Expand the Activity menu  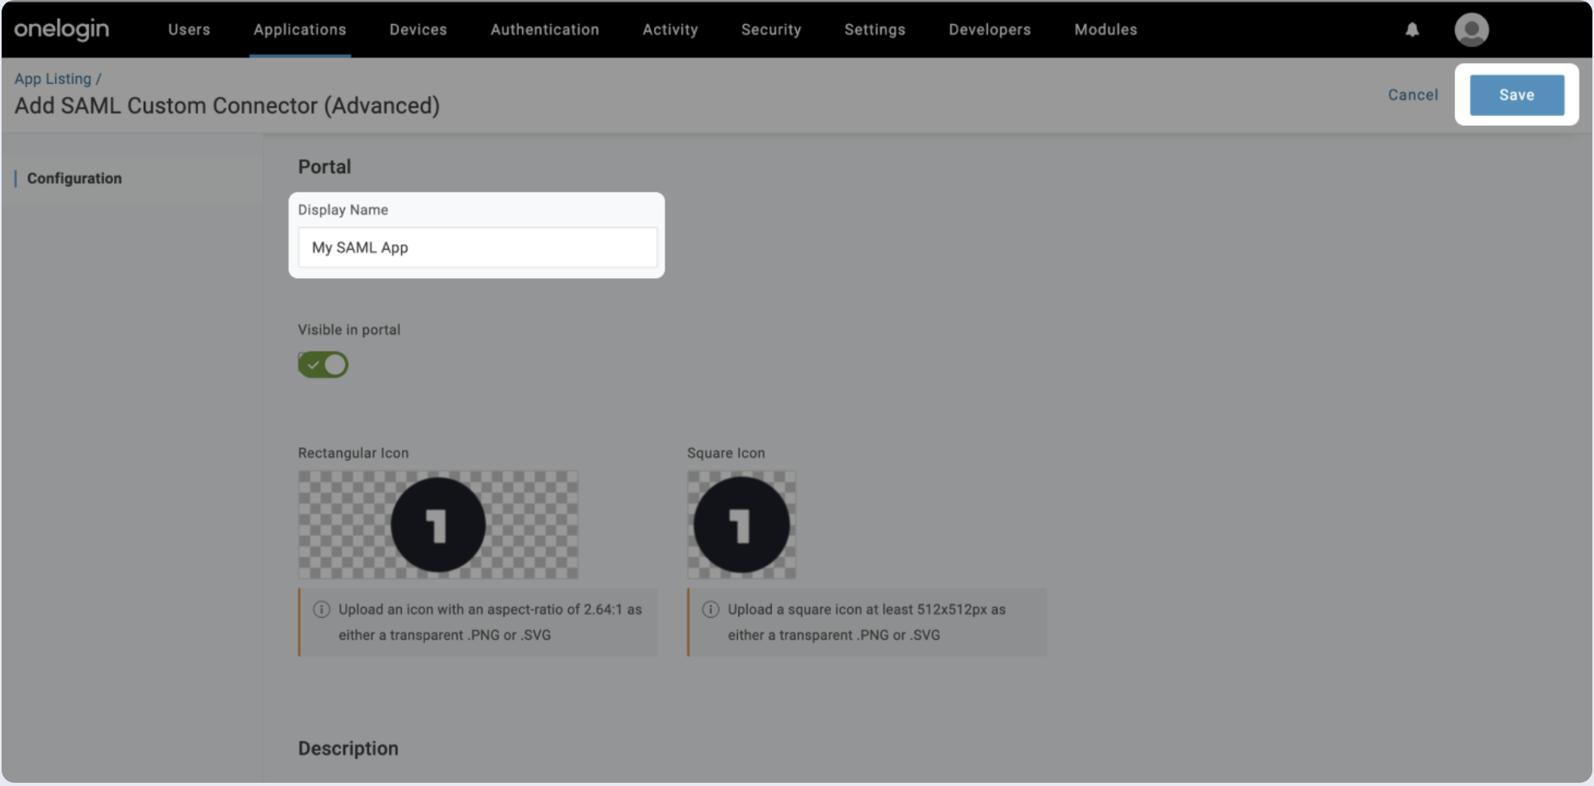coord(670,30)
